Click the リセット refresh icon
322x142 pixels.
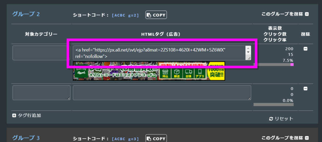pos(271,119)
